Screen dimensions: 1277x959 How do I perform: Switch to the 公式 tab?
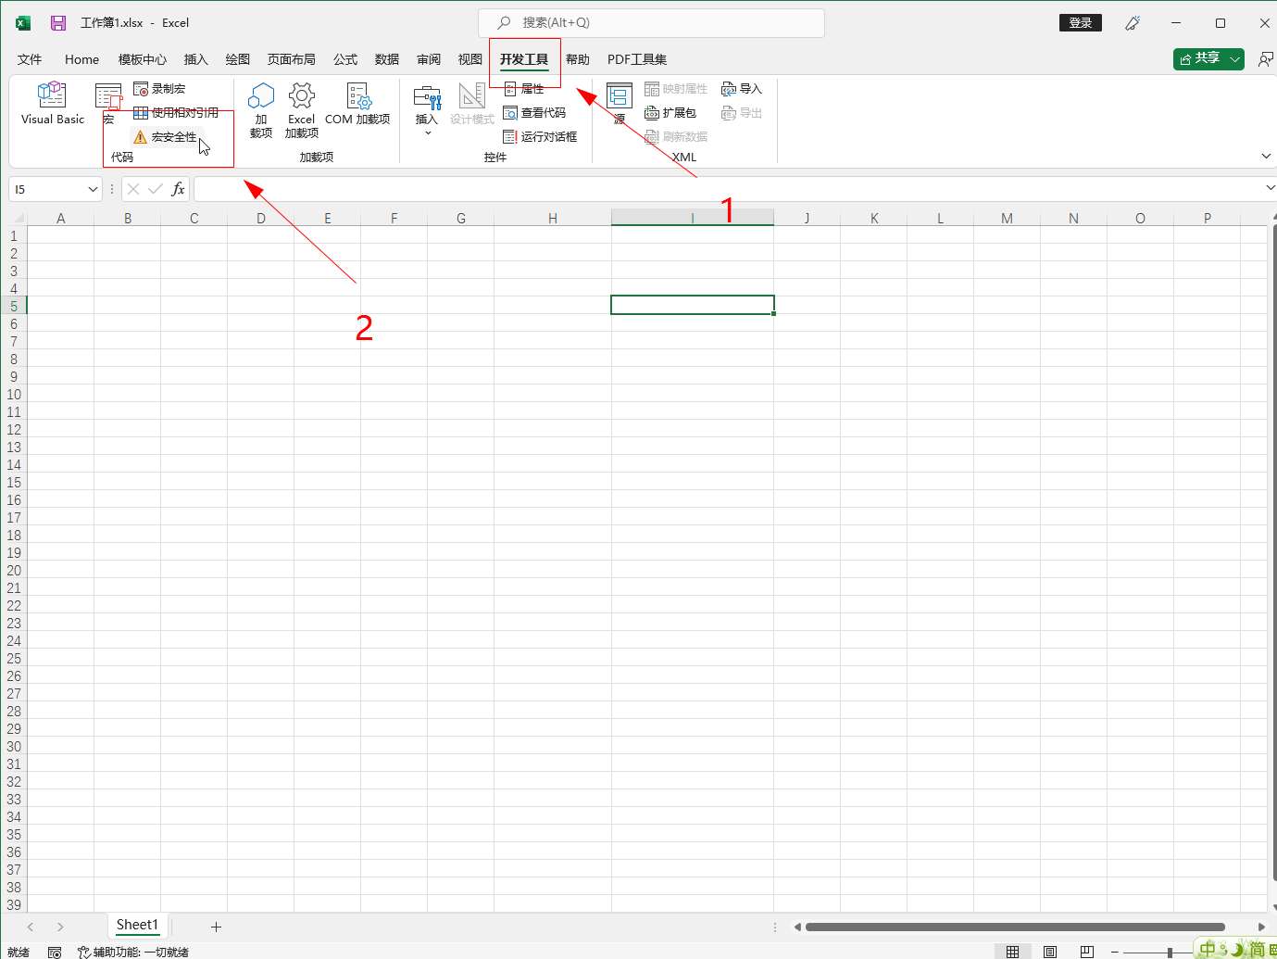pyautogui.click(x=345, y=59)
